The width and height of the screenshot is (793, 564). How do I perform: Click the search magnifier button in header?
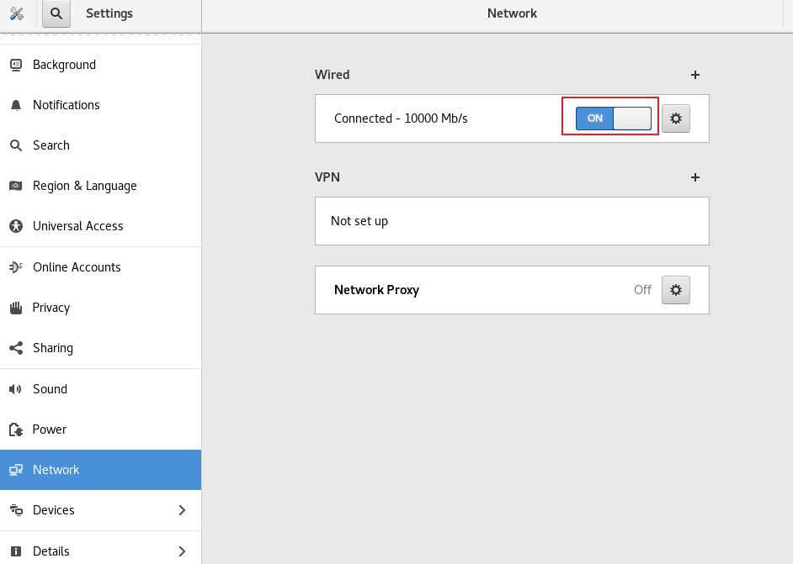click(x=56, y=13)
